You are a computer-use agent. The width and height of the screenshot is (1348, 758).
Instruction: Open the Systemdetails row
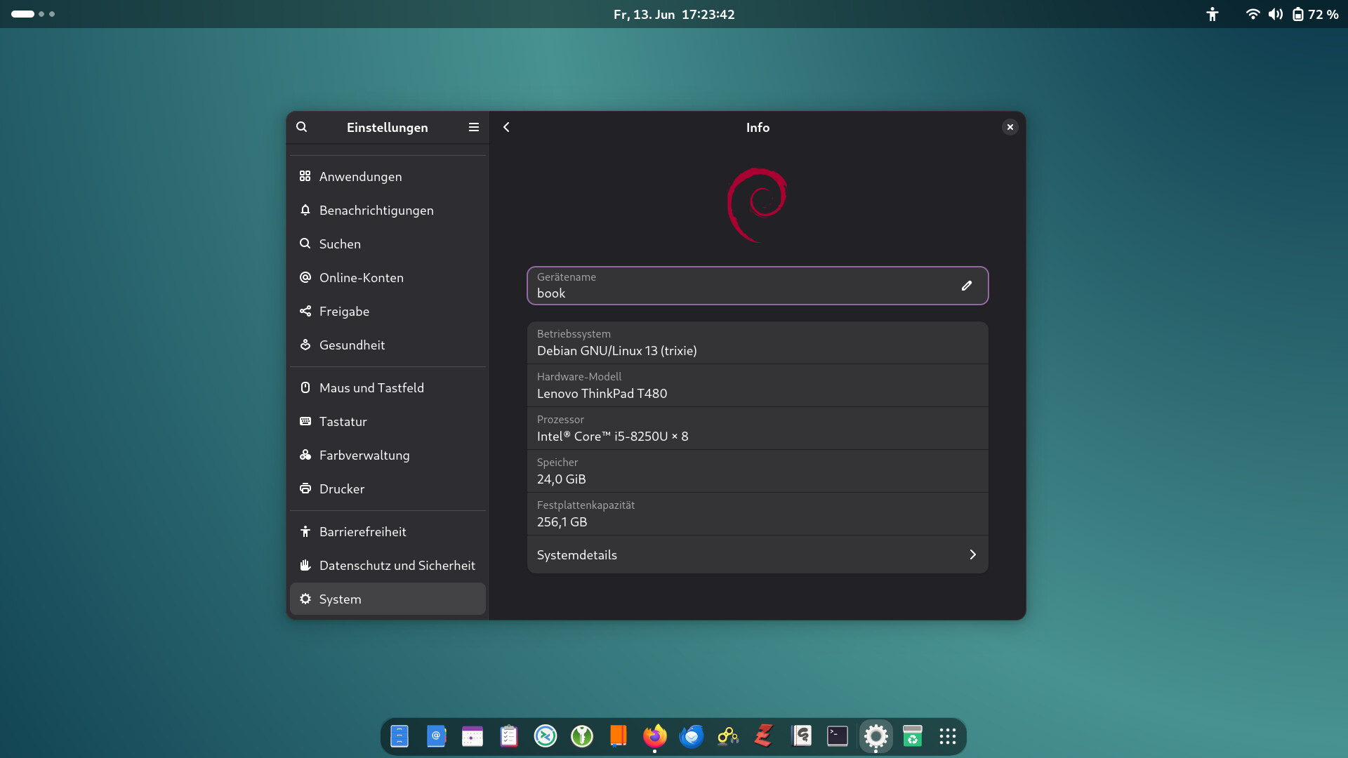coord(758,554)
